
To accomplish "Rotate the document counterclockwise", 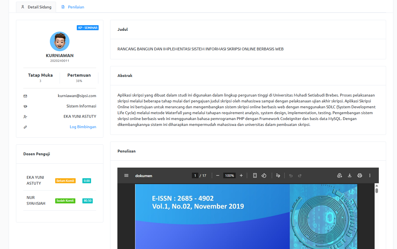I will click(x=264, y=175).
